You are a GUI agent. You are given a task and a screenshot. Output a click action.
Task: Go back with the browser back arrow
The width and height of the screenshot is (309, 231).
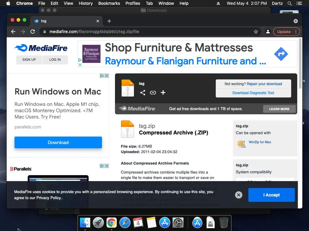click(13, 32)
